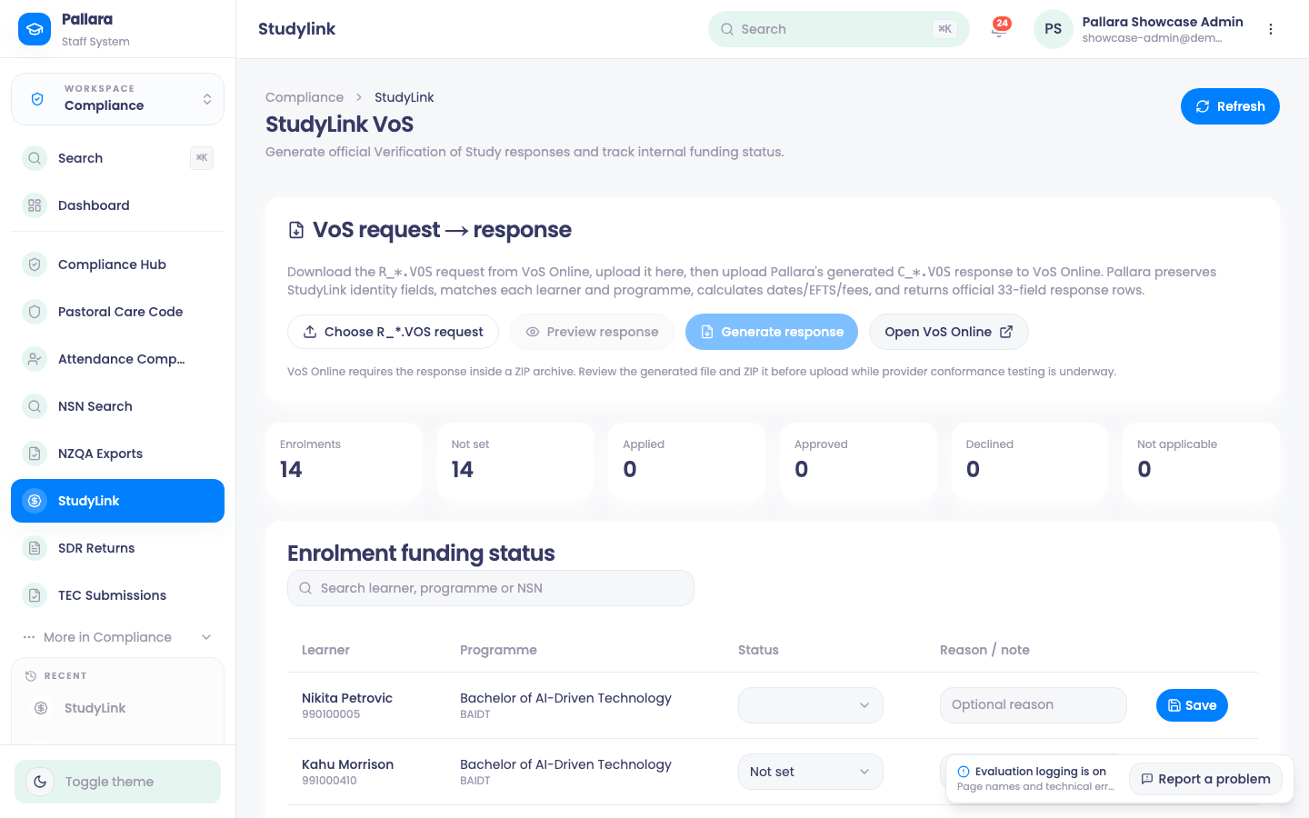This screenshot has width=1309, height=818.
Task: Click the TEC Submissions file icon
Action: [x=35, y=595]
